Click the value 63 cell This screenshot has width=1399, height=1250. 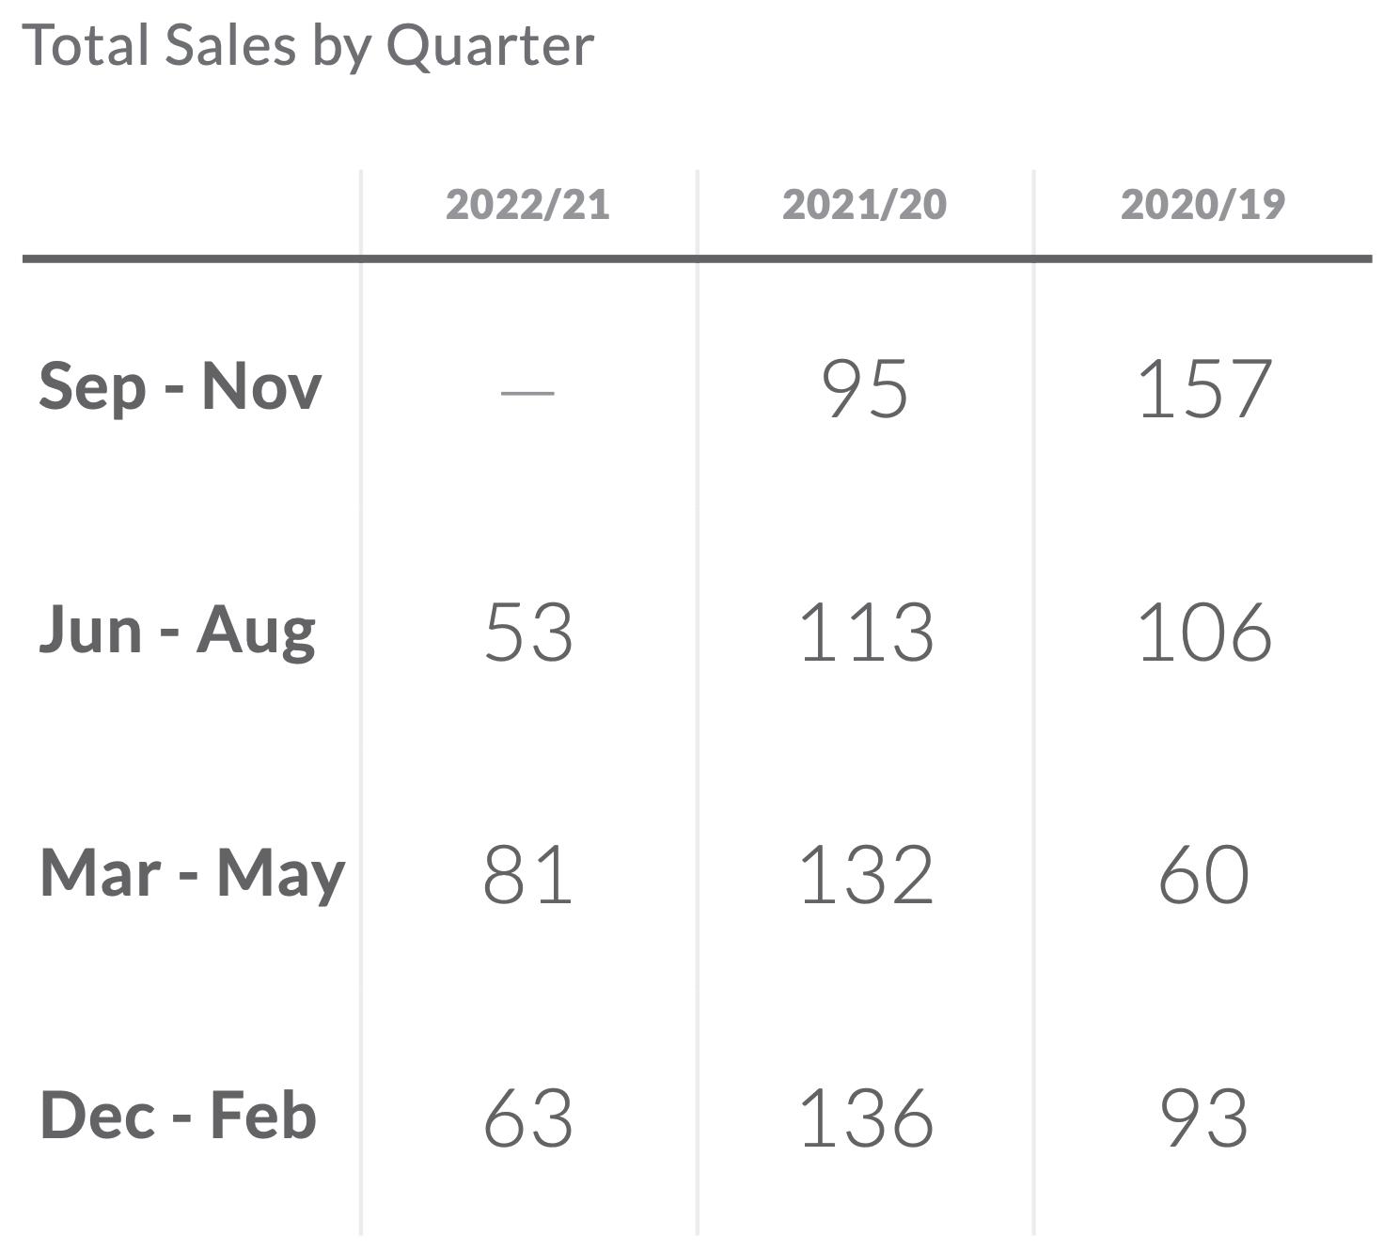[x=527, y=1118]
